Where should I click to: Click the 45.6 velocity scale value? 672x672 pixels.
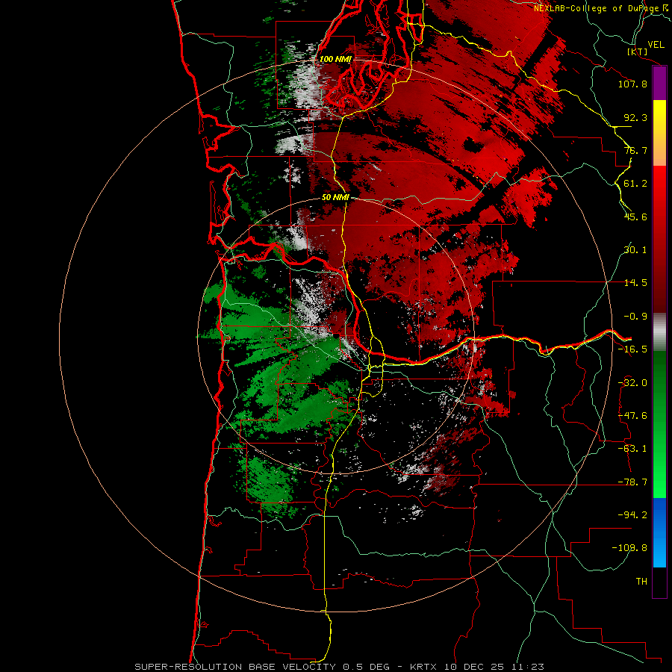635,217
